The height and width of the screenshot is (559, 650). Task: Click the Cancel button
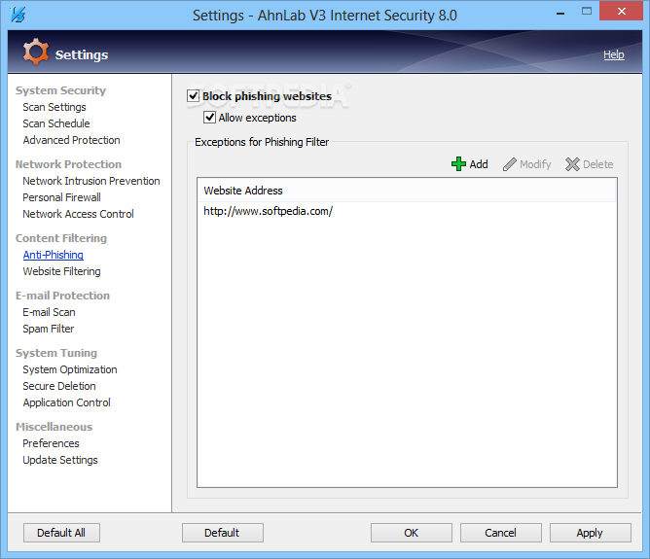click(501, 533)
